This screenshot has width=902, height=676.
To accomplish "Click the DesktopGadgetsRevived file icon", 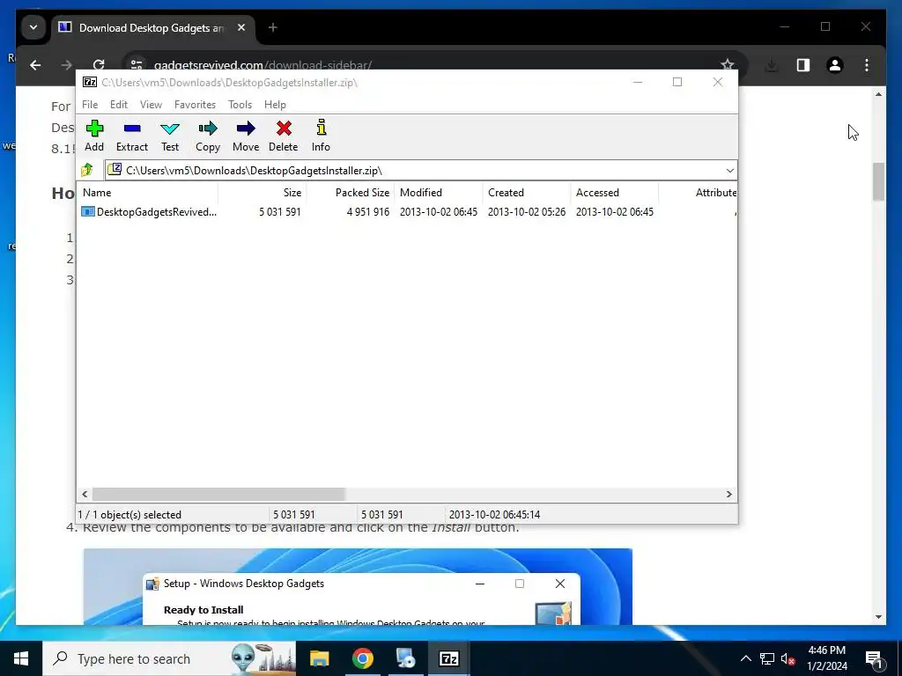I will (x=87, y=211).
